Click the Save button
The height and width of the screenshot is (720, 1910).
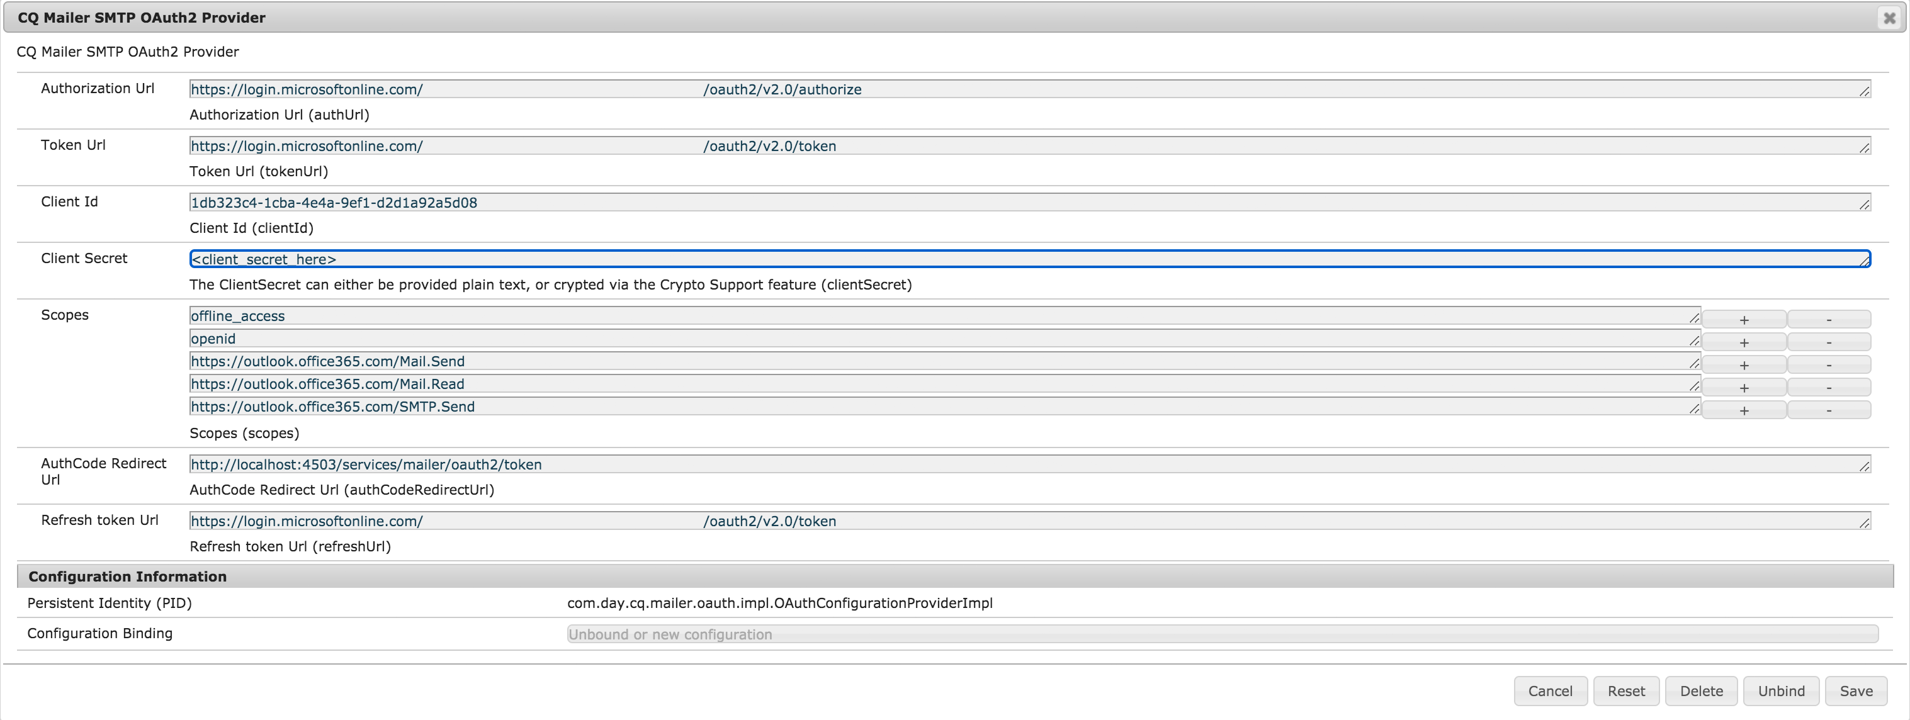pyautogui.click(x=1856, y=691)
